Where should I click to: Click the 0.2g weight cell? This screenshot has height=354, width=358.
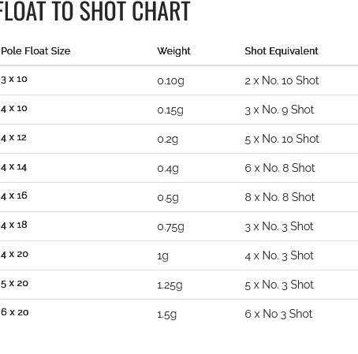pos(168,139)
